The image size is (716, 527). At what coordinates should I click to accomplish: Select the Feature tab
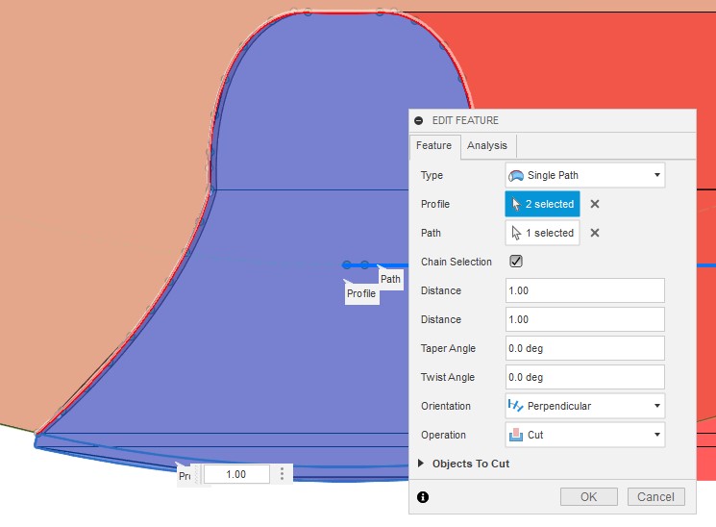[433, 146]
